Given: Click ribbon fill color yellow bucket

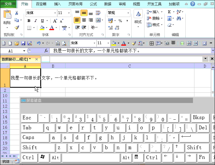Looking at the screenshot, I should [x=42, y=28].
